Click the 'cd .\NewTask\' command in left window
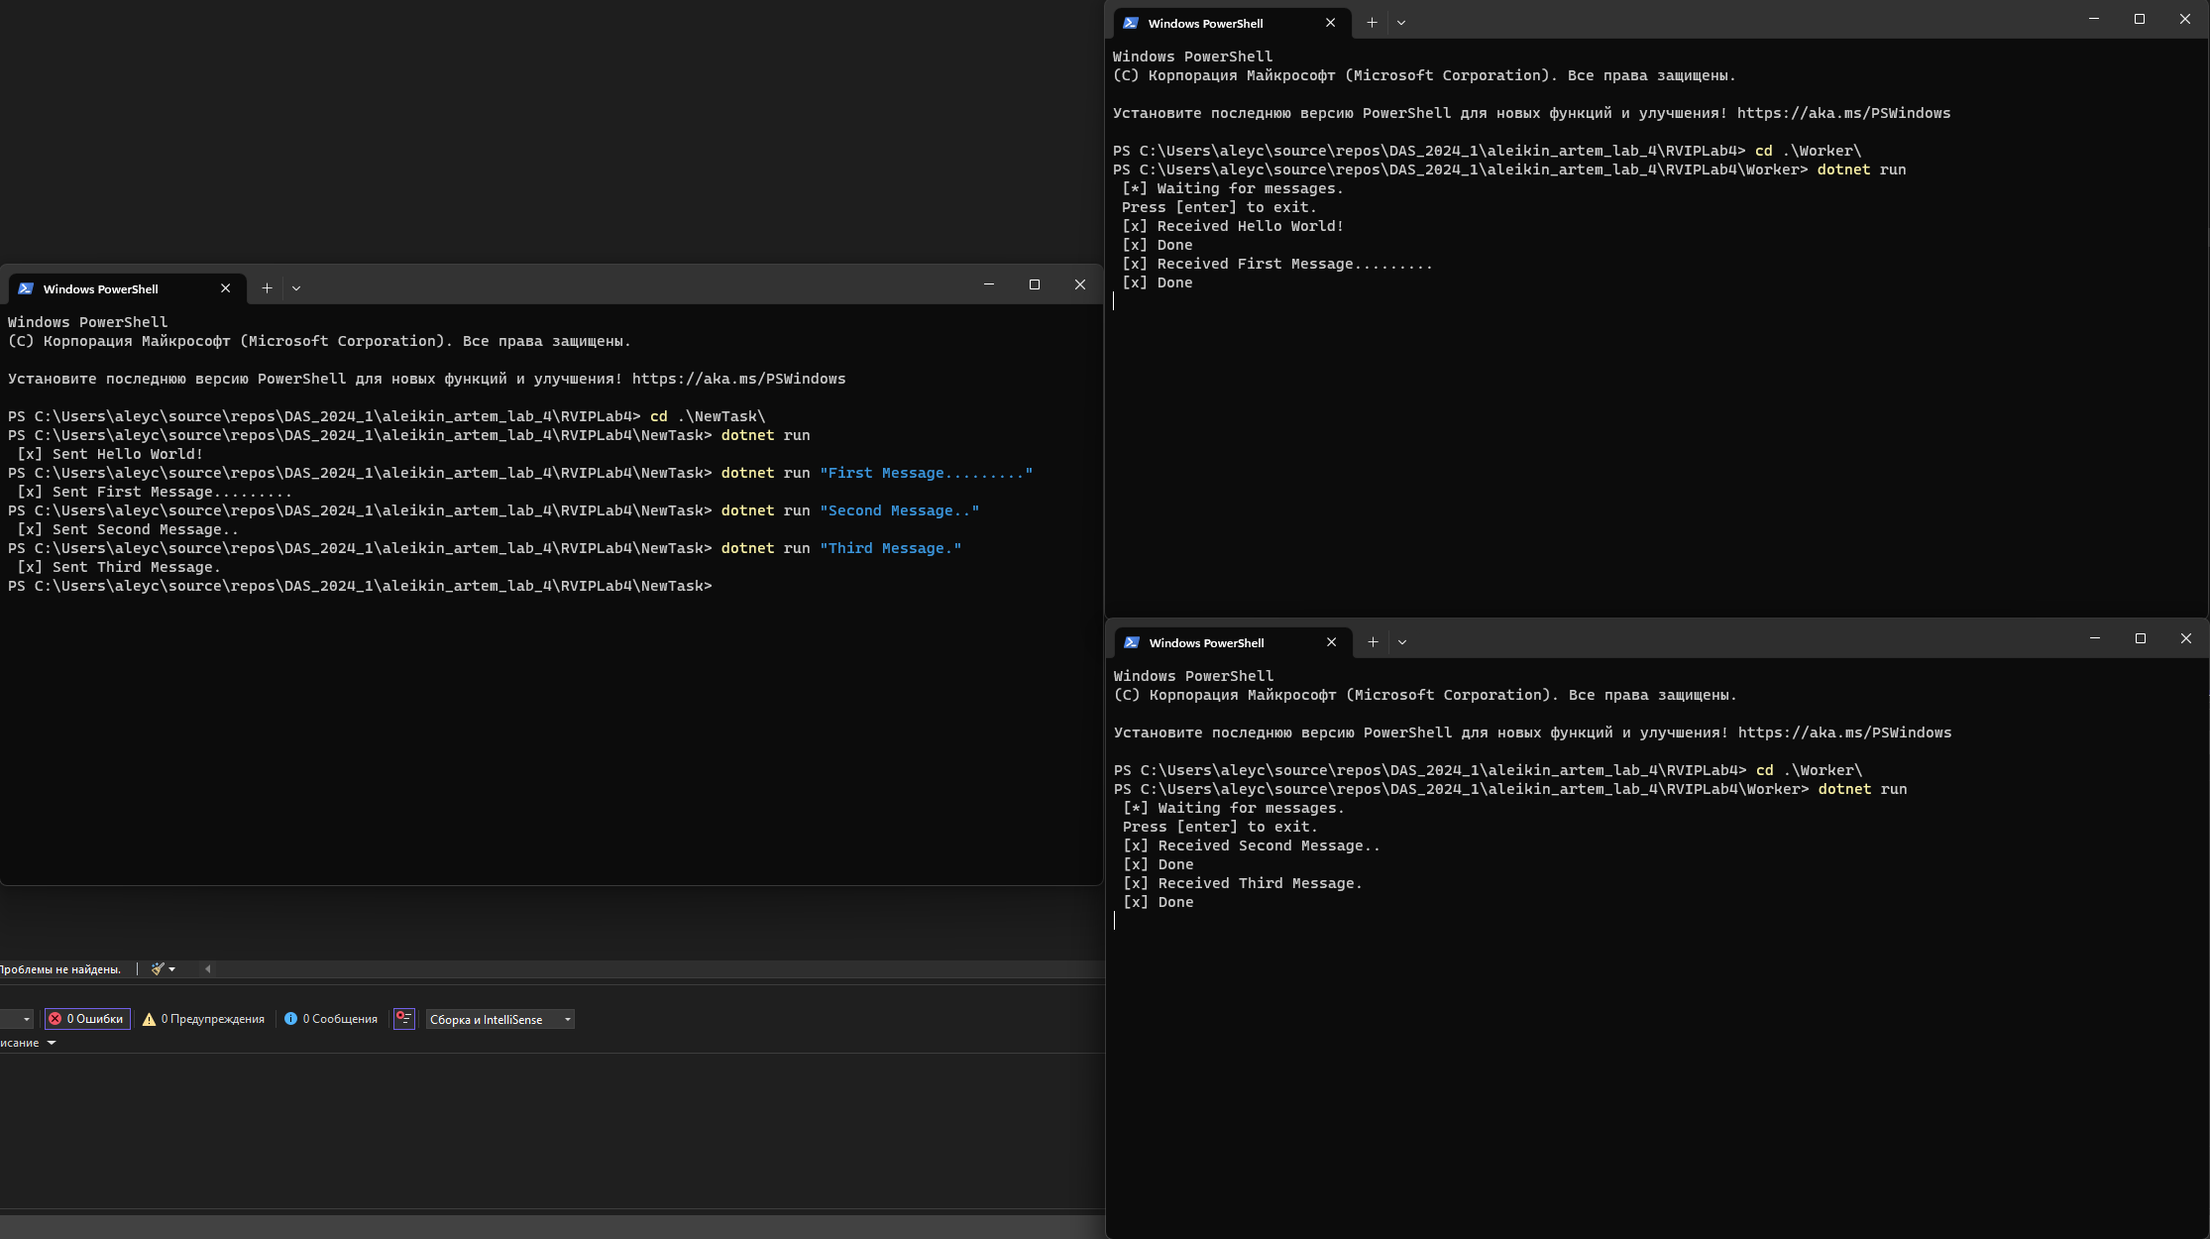Viewport: 2210px width, 1239px height. 708,416
